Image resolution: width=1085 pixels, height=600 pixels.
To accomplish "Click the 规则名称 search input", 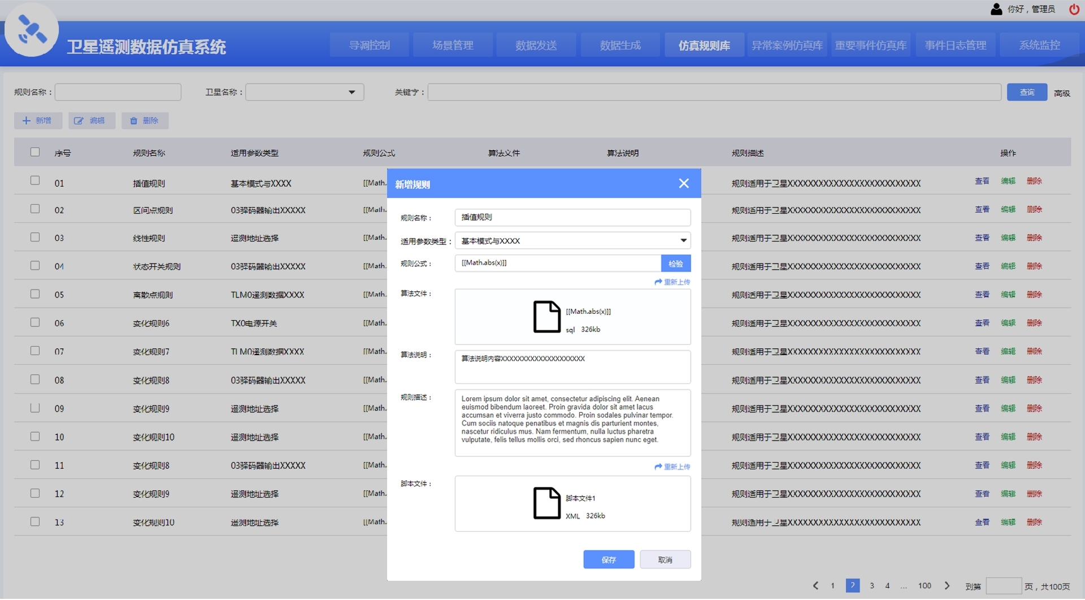I will pyautogui.click(x=118, y=92).
